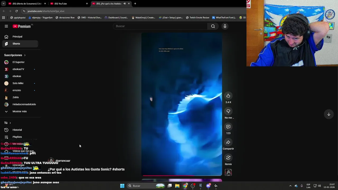Open the YouTube hamburger guide menu
Image resolution: width=338 pixels, height=190 pixels.
pyautogui.click(x=6, y=26)
